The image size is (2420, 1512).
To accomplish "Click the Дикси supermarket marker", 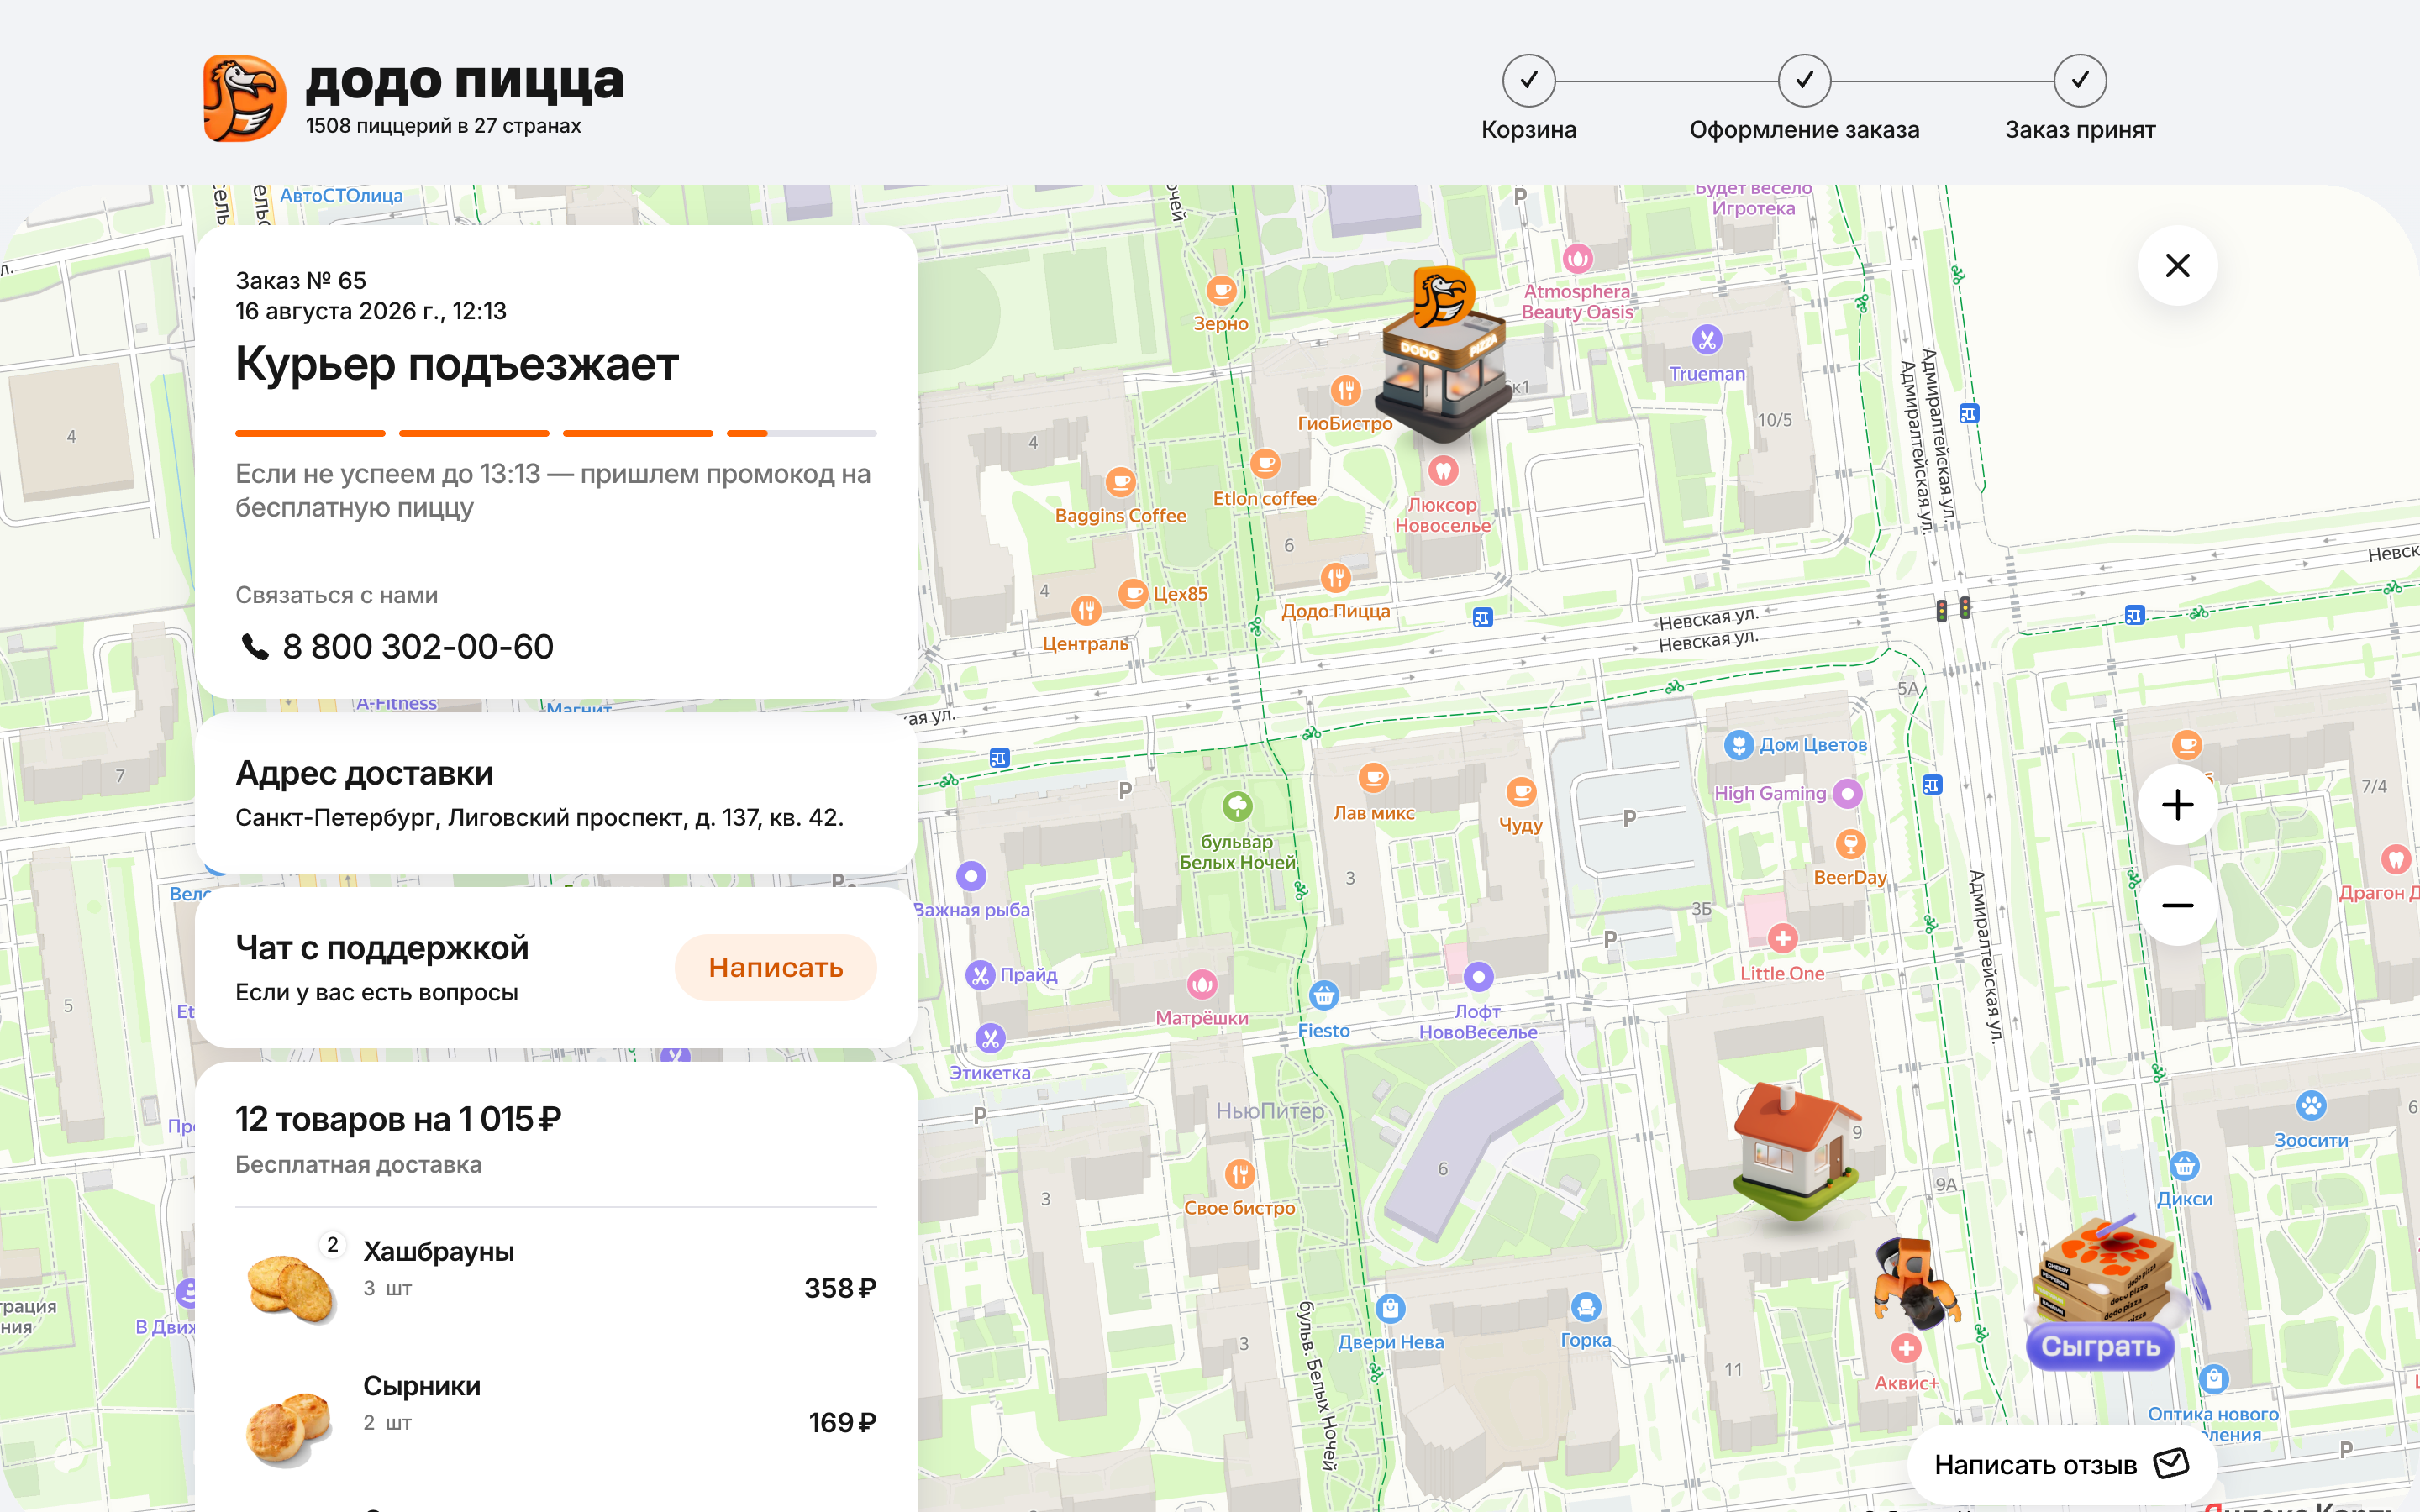I will 2184,1166.
